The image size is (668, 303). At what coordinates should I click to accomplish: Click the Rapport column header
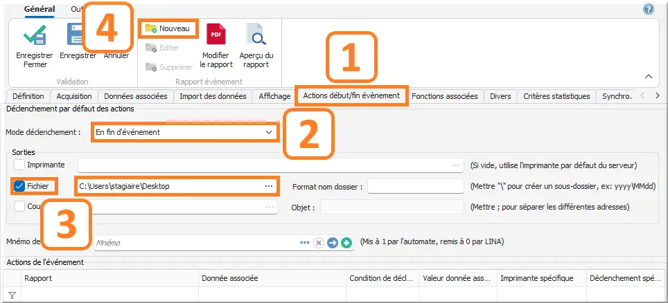pyautogui.click(x=110, y=278)
